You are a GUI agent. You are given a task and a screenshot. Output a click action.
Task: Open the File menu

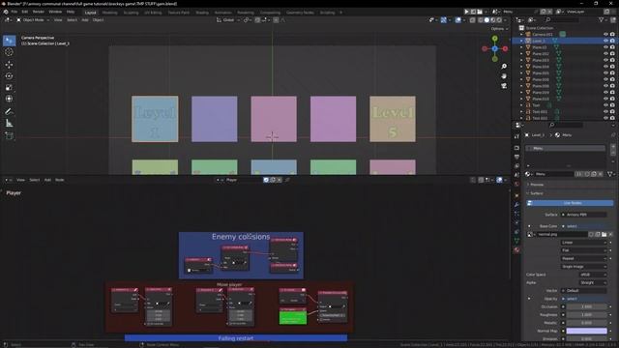[x=15, y=12]
